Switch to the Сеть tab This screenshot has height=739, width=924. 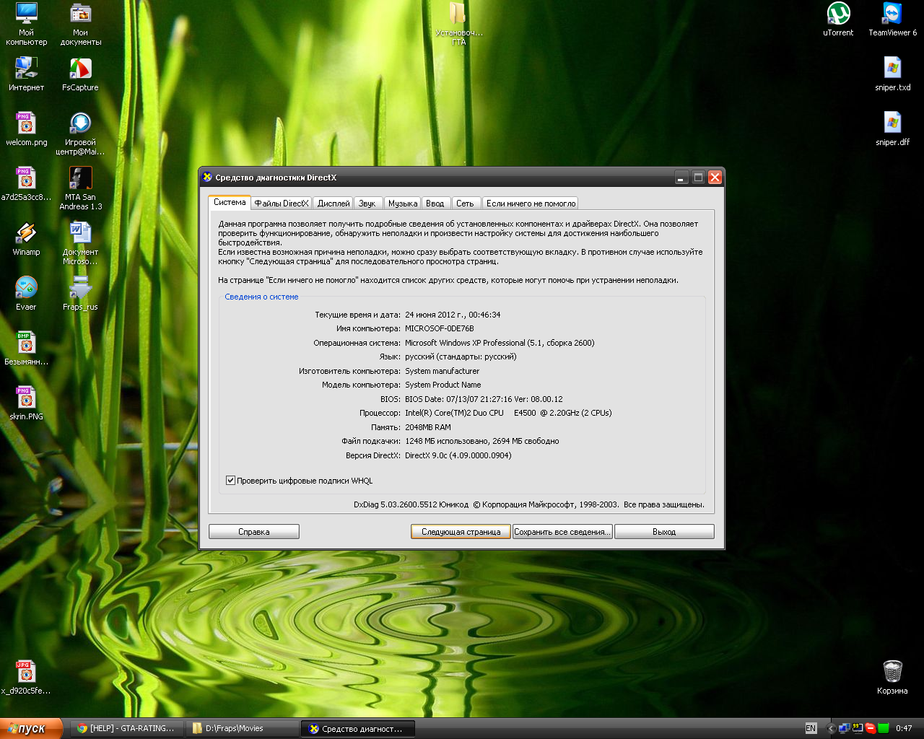[x=465, y=204]
